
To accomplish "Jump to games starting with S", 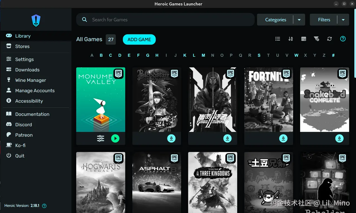I will [x=259, y=55].
